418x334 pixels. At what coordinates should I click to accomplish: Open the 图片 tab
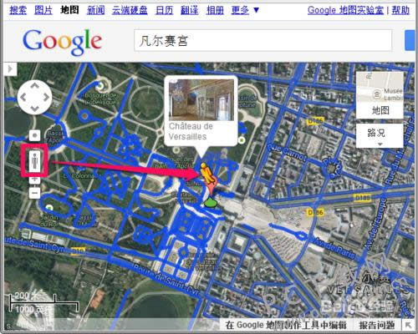[x=43, y=10]
